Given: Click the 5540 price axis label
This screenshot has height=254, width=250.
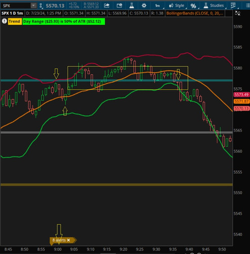Looking at the screenshot, I should coord(238,234).
